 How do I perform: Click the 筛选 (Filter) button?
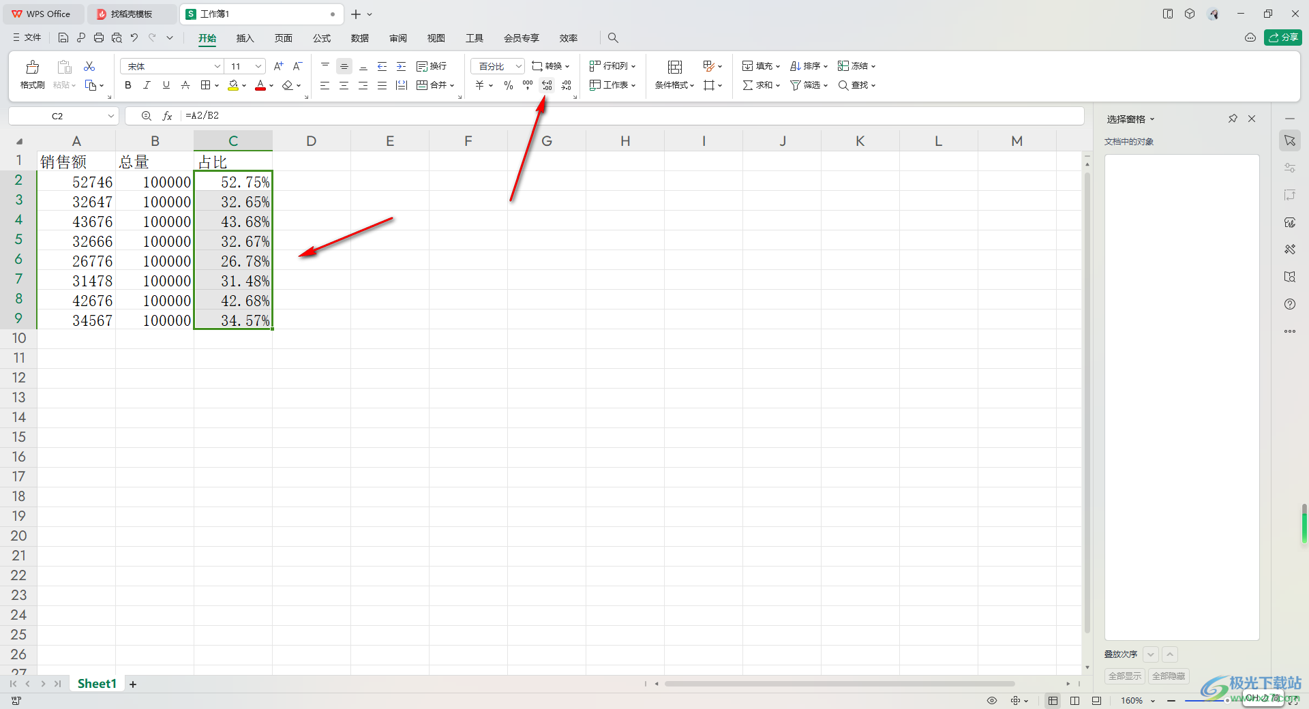click(x=809, y=85)
